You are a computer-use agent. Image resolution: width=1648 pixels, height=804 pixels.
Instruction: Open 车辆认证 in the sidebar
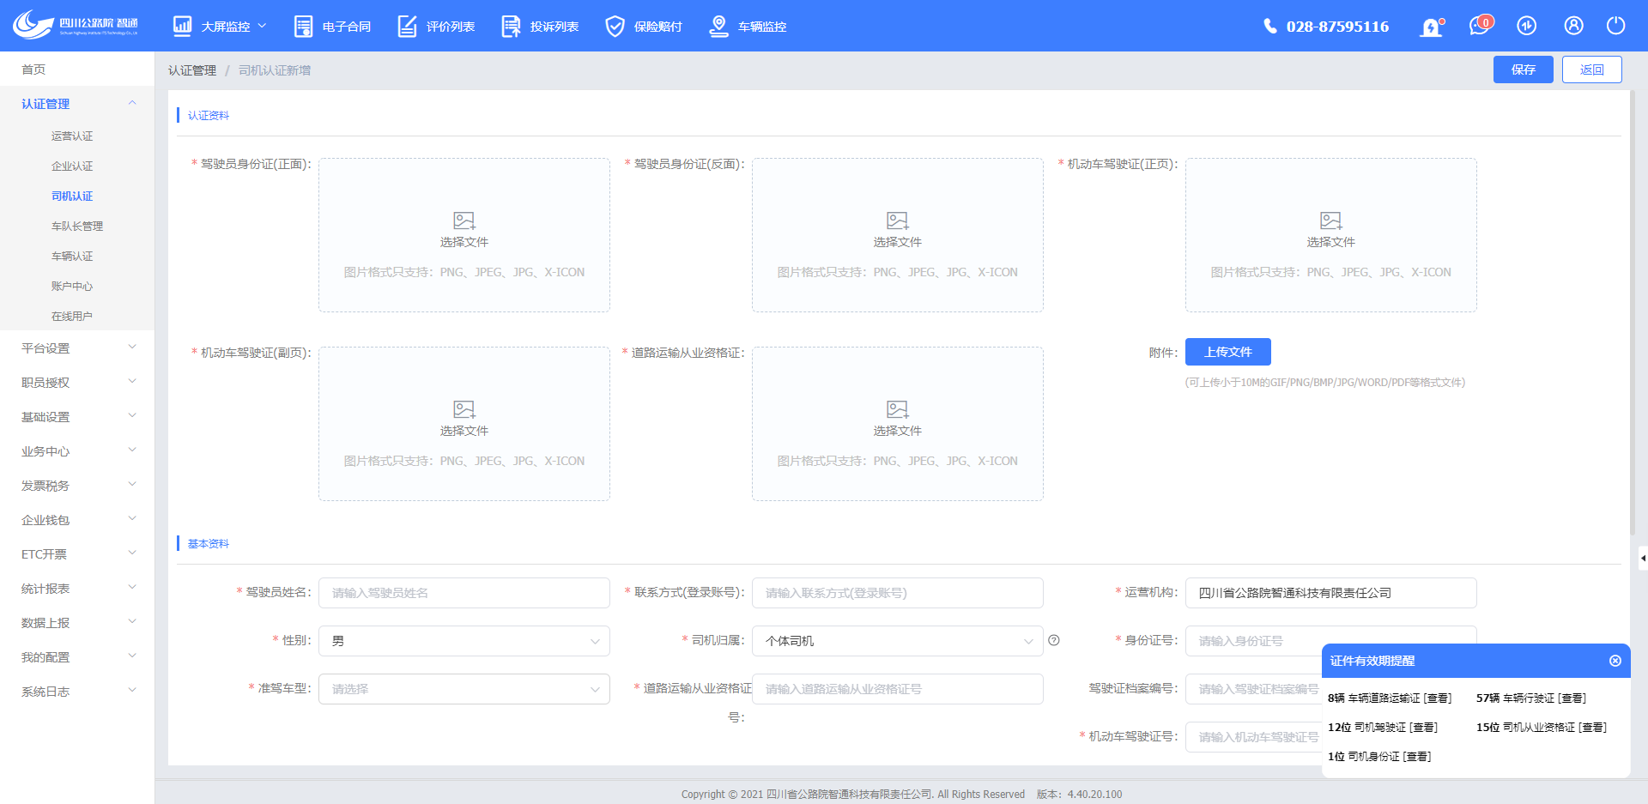72,257
